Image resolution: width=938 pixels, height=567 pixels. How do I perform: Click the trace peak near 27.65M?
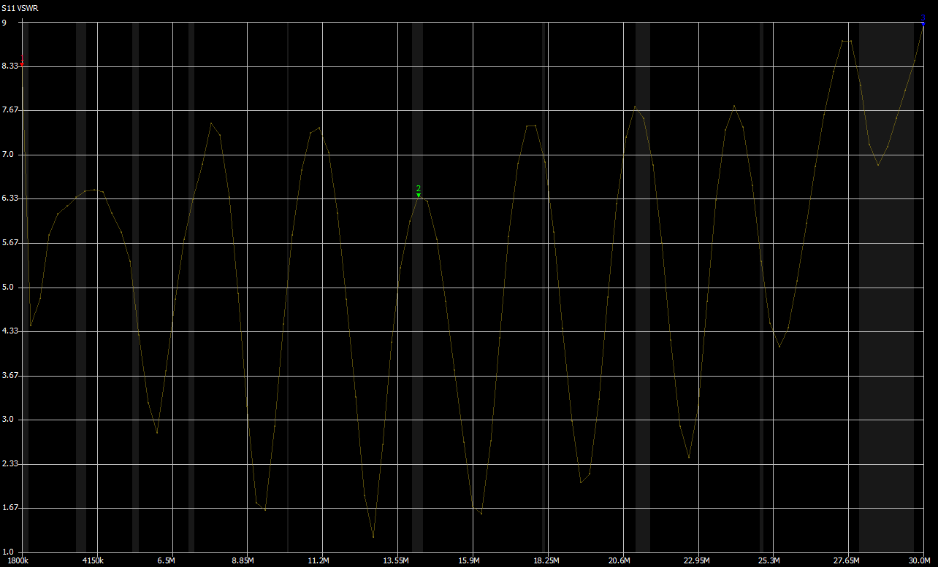click(x=847, y=41)
